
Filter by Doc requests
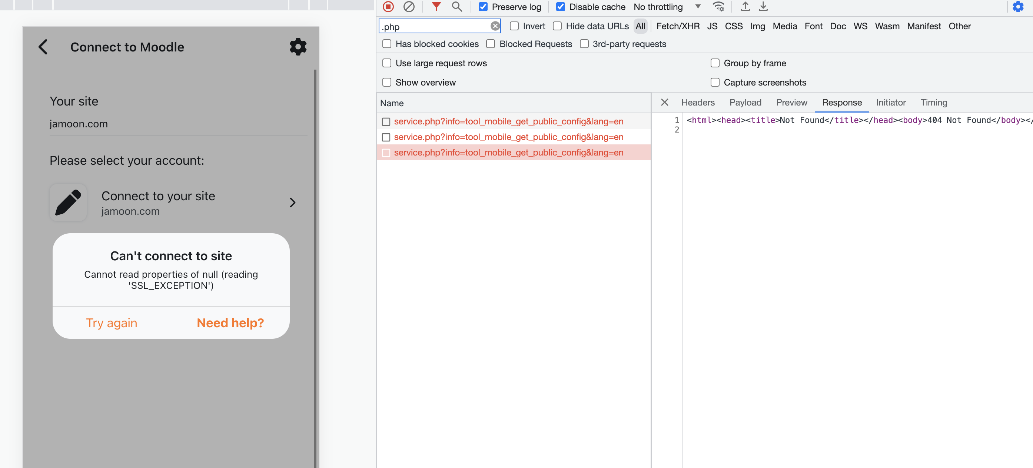pos(838,26)
